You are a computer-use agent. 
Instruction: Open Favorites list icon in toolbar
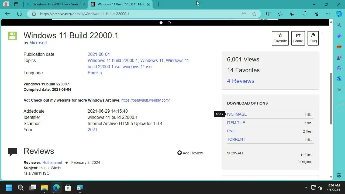click(x=280, y=14)
